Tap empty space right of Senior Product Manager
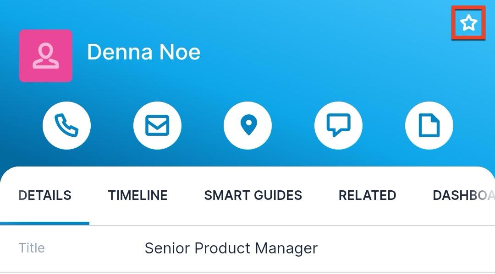 point(403,248)
